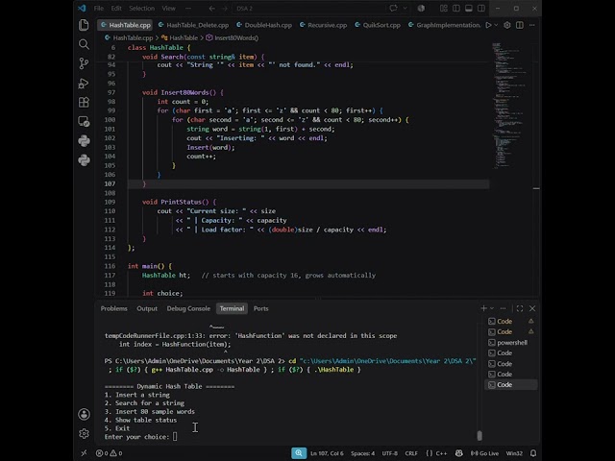615x461 pixels.
Task: Switch to HashTable_Delete.cpp tab
Action: click(x=193, y=25)
